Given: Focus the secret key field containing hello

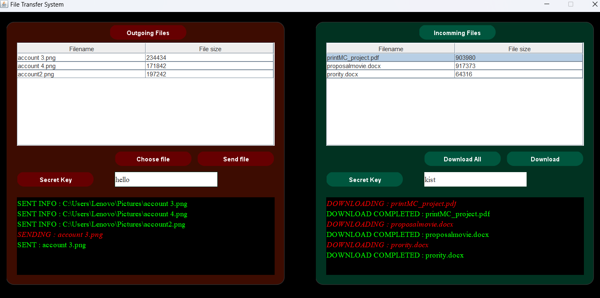Looking at the screenshot, I should (166, 180).
